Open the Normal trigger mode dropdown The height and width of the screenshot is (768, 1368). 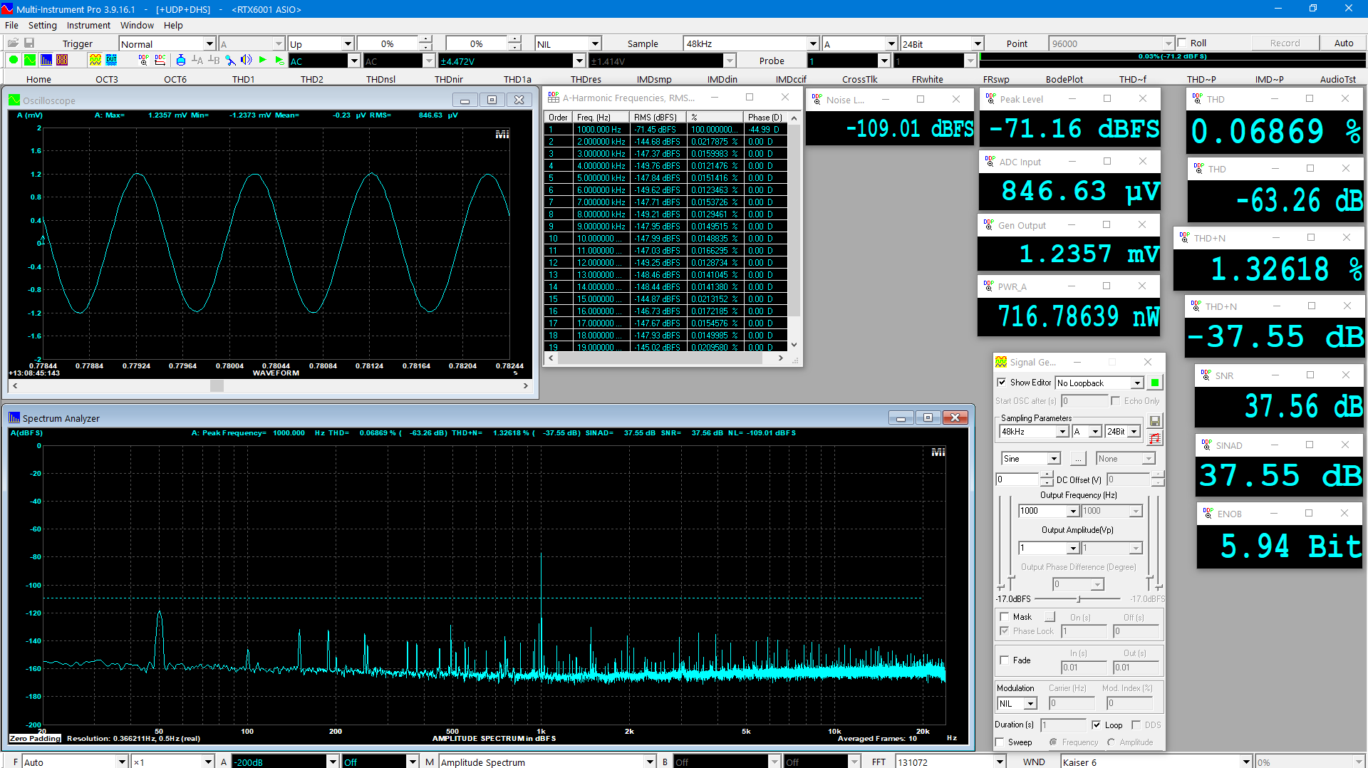point(209,43)
